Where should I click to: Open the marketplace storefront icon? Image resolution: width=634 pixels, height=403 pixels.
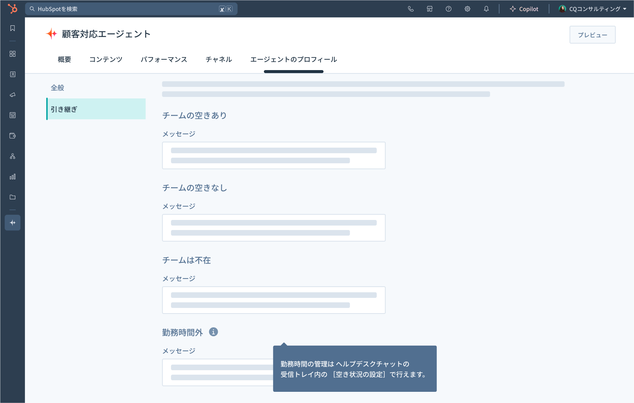[x=430, y=9]
